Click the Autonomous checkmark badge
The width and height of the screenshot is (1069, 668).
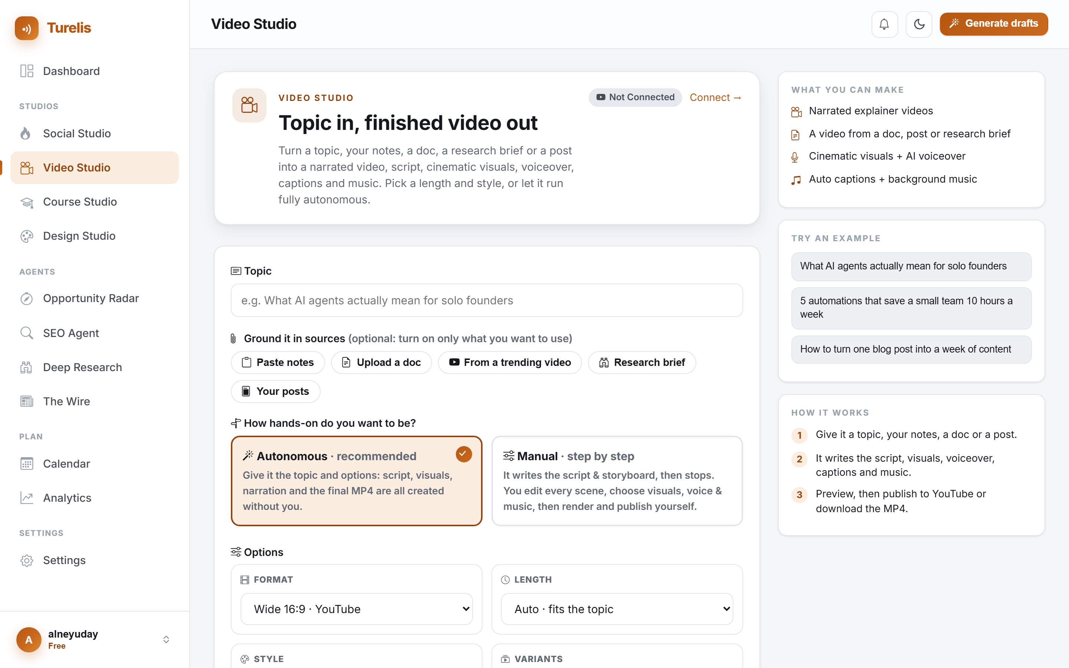tap(463, 454)
